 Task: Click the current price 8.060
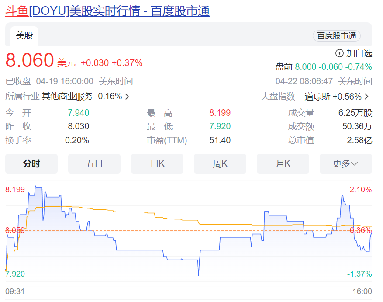click(x=30, y=60)
